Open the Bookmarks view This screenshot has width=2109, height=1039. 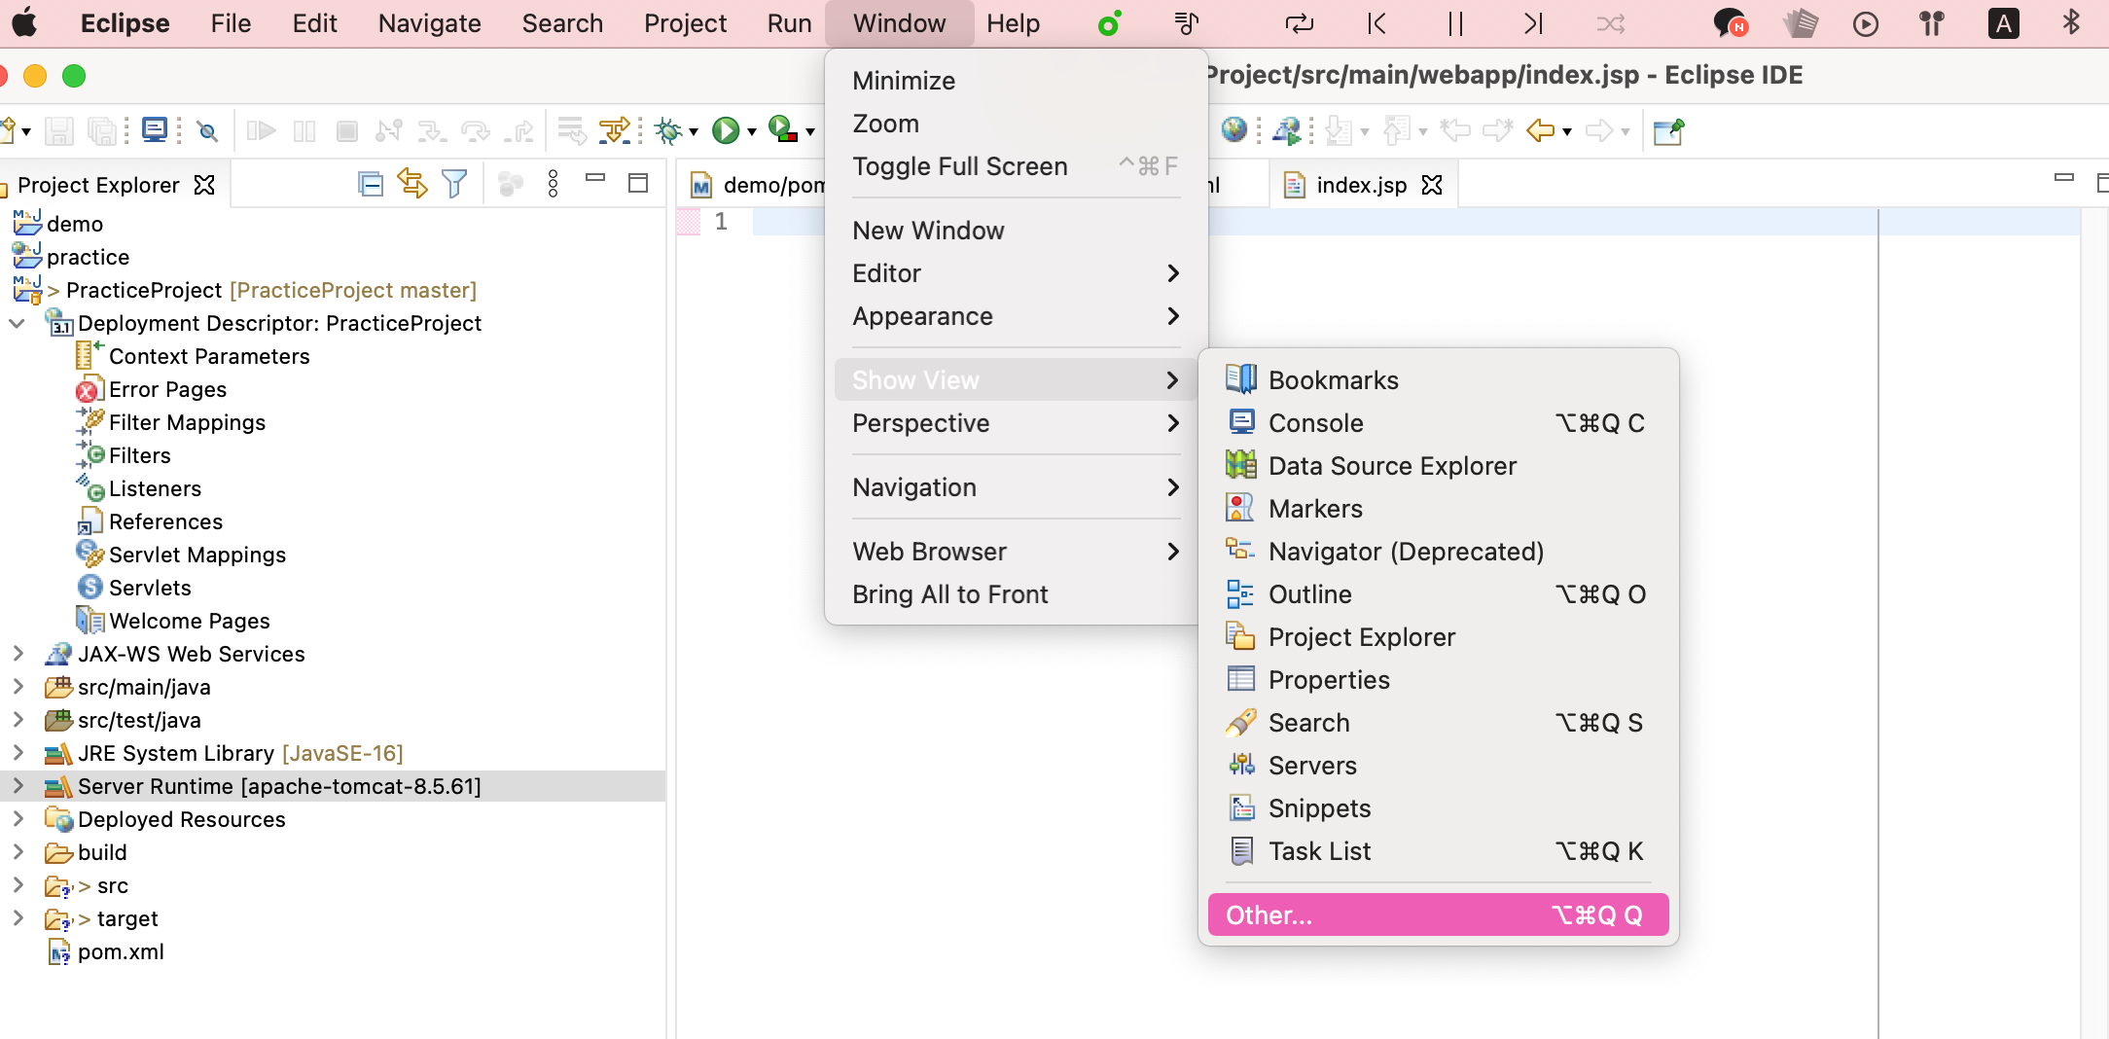[1438, 380]
